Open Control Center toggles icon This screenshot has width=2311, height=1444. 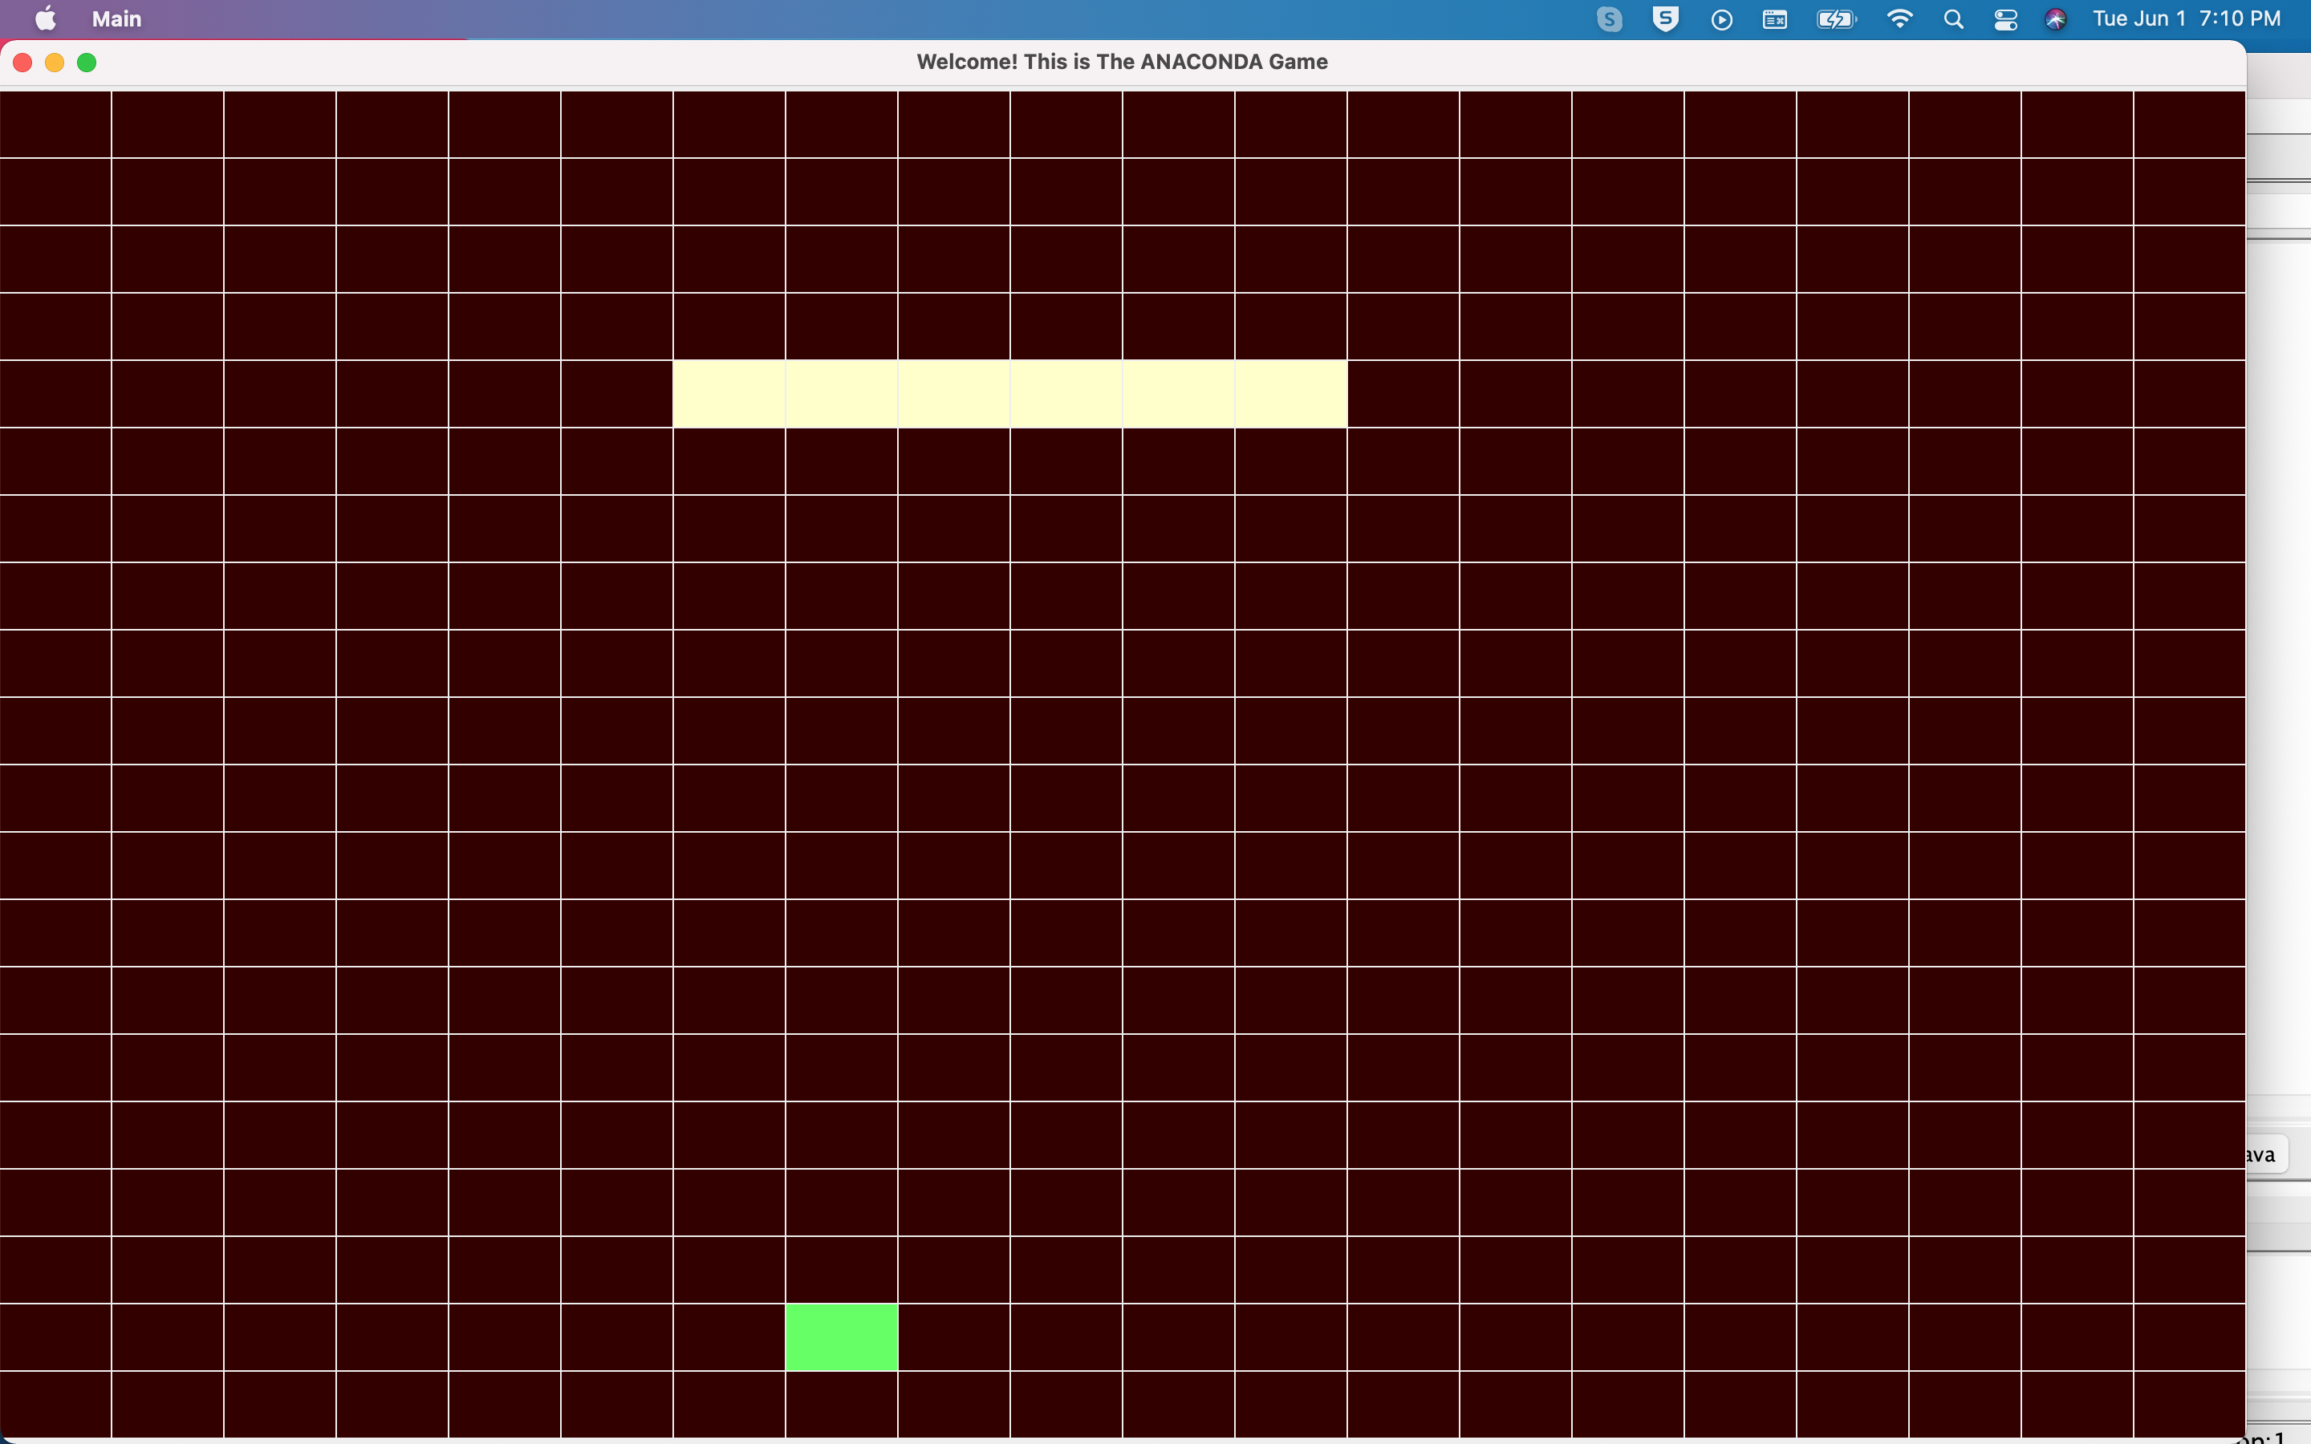tap(2005, 19)
